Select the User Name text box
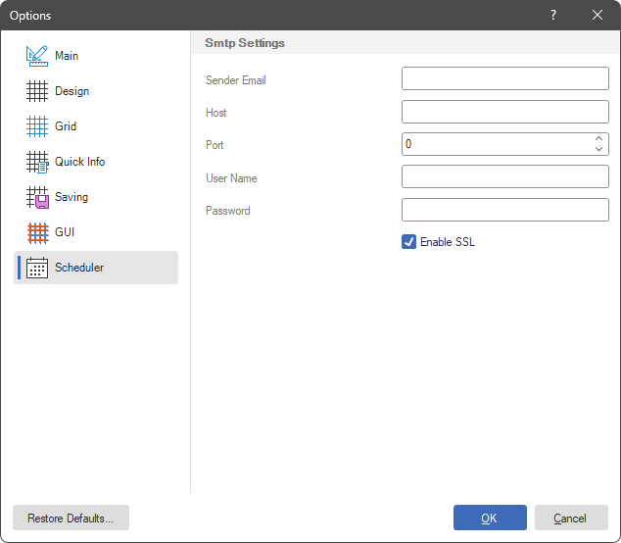The width and height of the screenshot is (621, 543). tap(504, 176)
